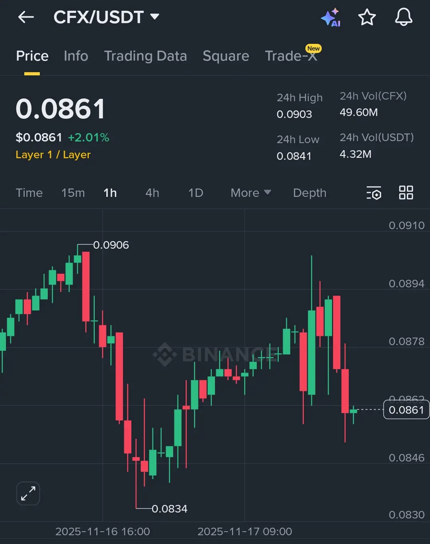The image size is (430, 544).
Task: Open the Trade-X tab
Action: point(291,56)
